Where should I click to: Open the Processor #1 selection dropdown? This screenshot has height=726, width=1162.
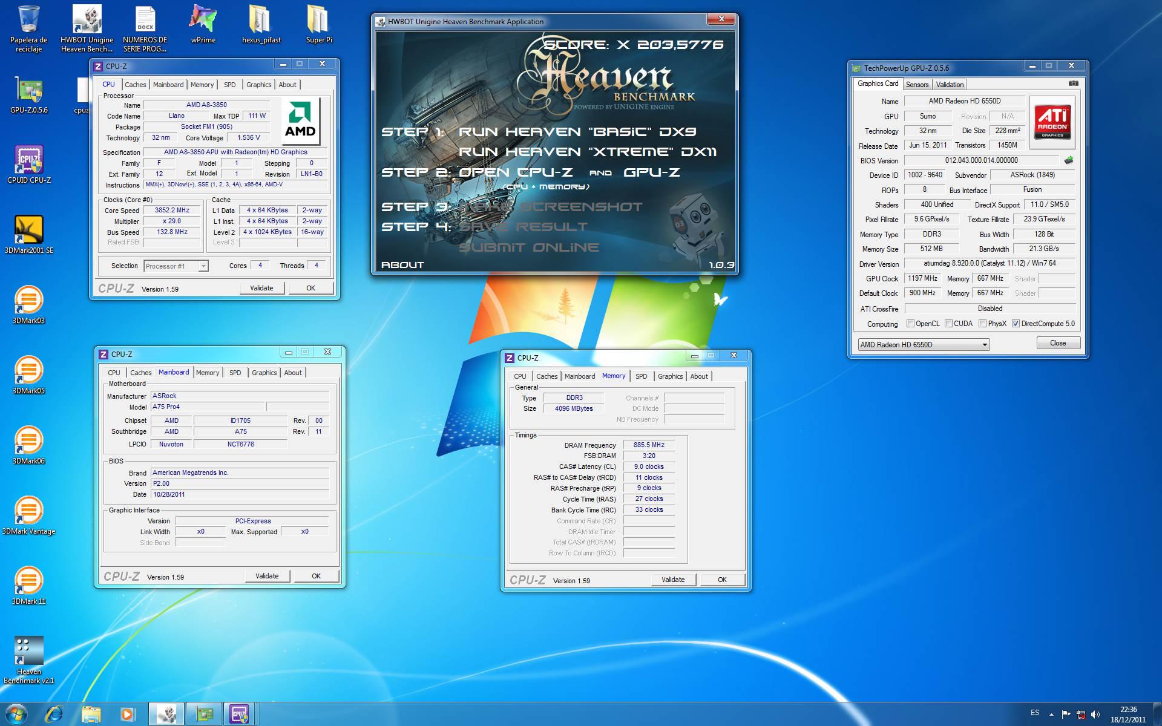(176, 266)
